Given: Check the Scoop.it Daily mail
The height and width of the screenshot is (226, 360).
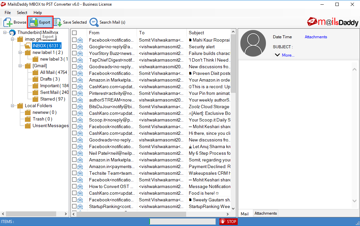Looking at the screenshot, I should click(x=74, y=120).
